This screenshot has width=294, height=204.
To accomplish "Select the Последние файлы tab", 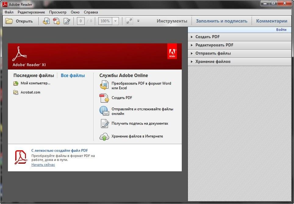I will pyautogui.click(x=34, y=75).
